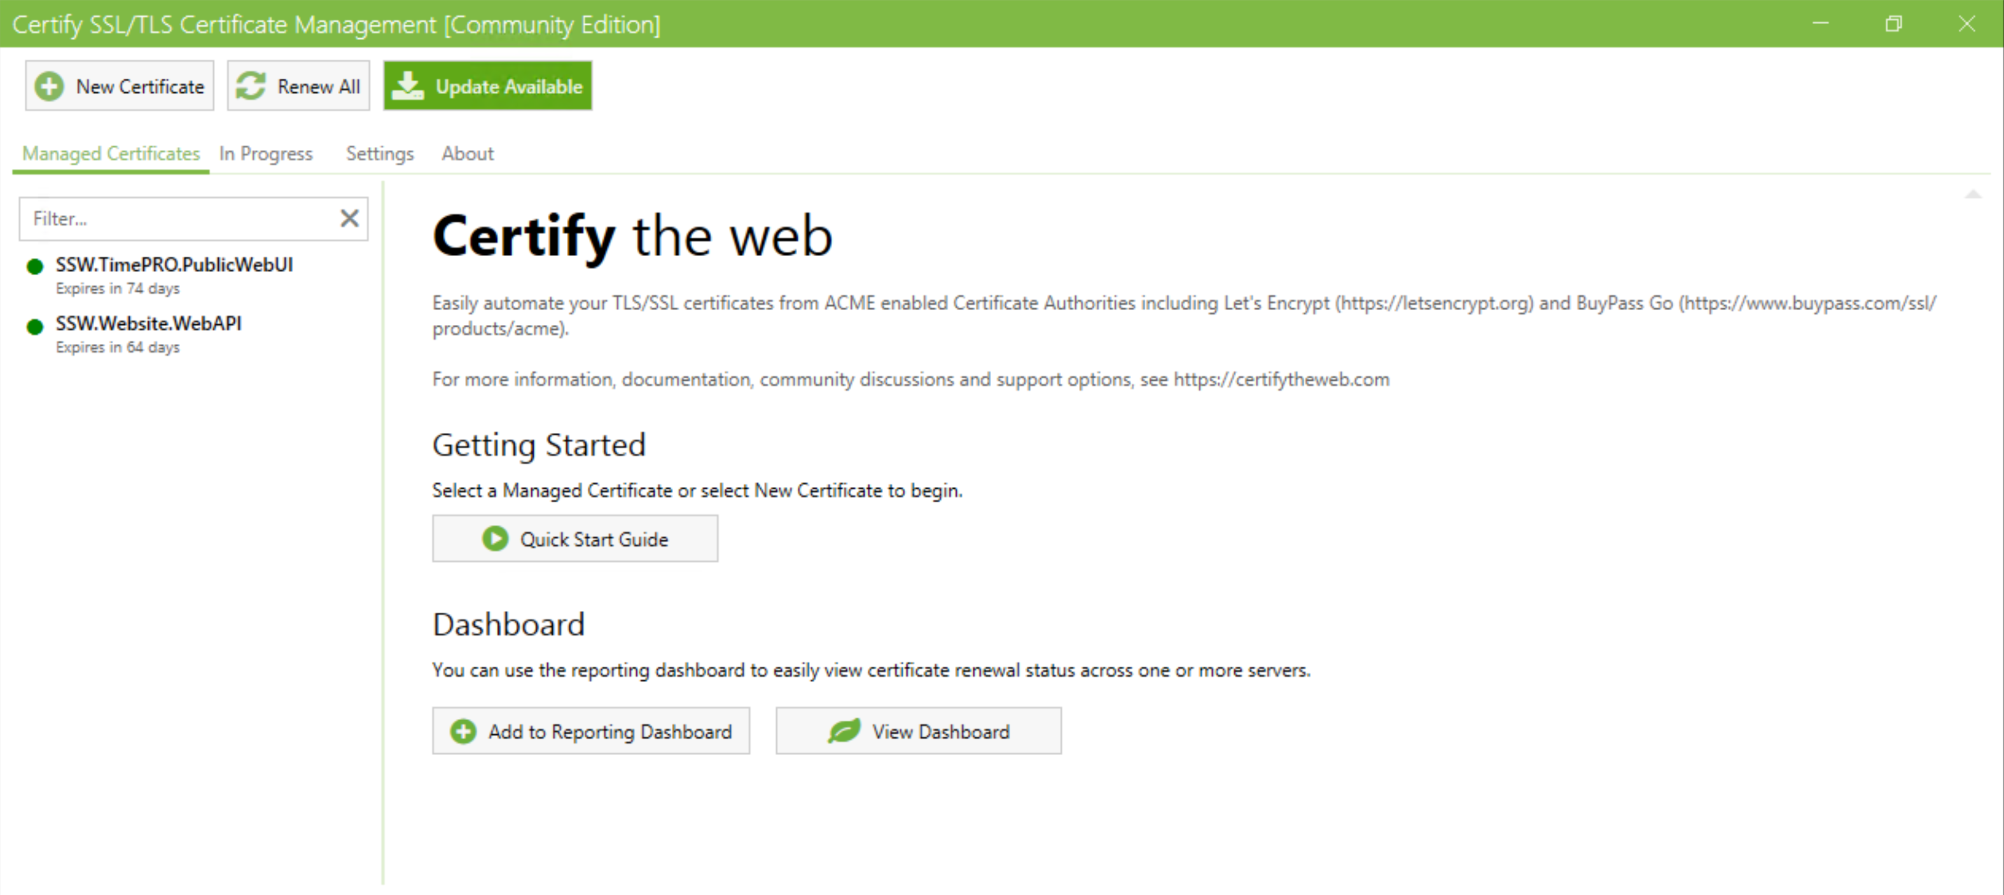The image size is (2004, 895).
Task: Click the download icon on Update Available
Action: click(407, 86)
